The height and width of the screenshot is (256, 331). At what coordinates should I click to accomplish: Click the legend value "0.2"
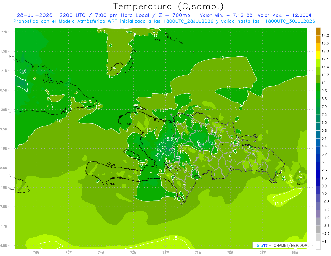pos(324,194)
